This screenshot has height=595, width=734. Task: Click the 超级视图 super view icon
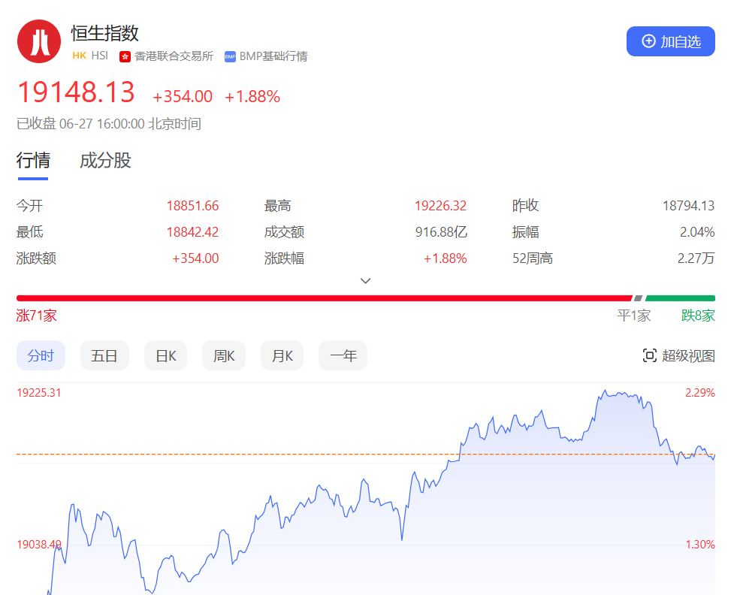649,356
